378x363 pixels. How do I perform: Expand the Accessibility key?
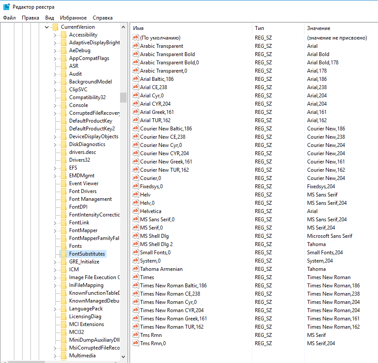(55, 35)
